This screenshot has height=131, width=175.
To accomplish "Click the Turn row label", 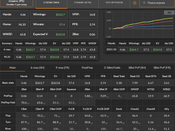I will point(8,122).
